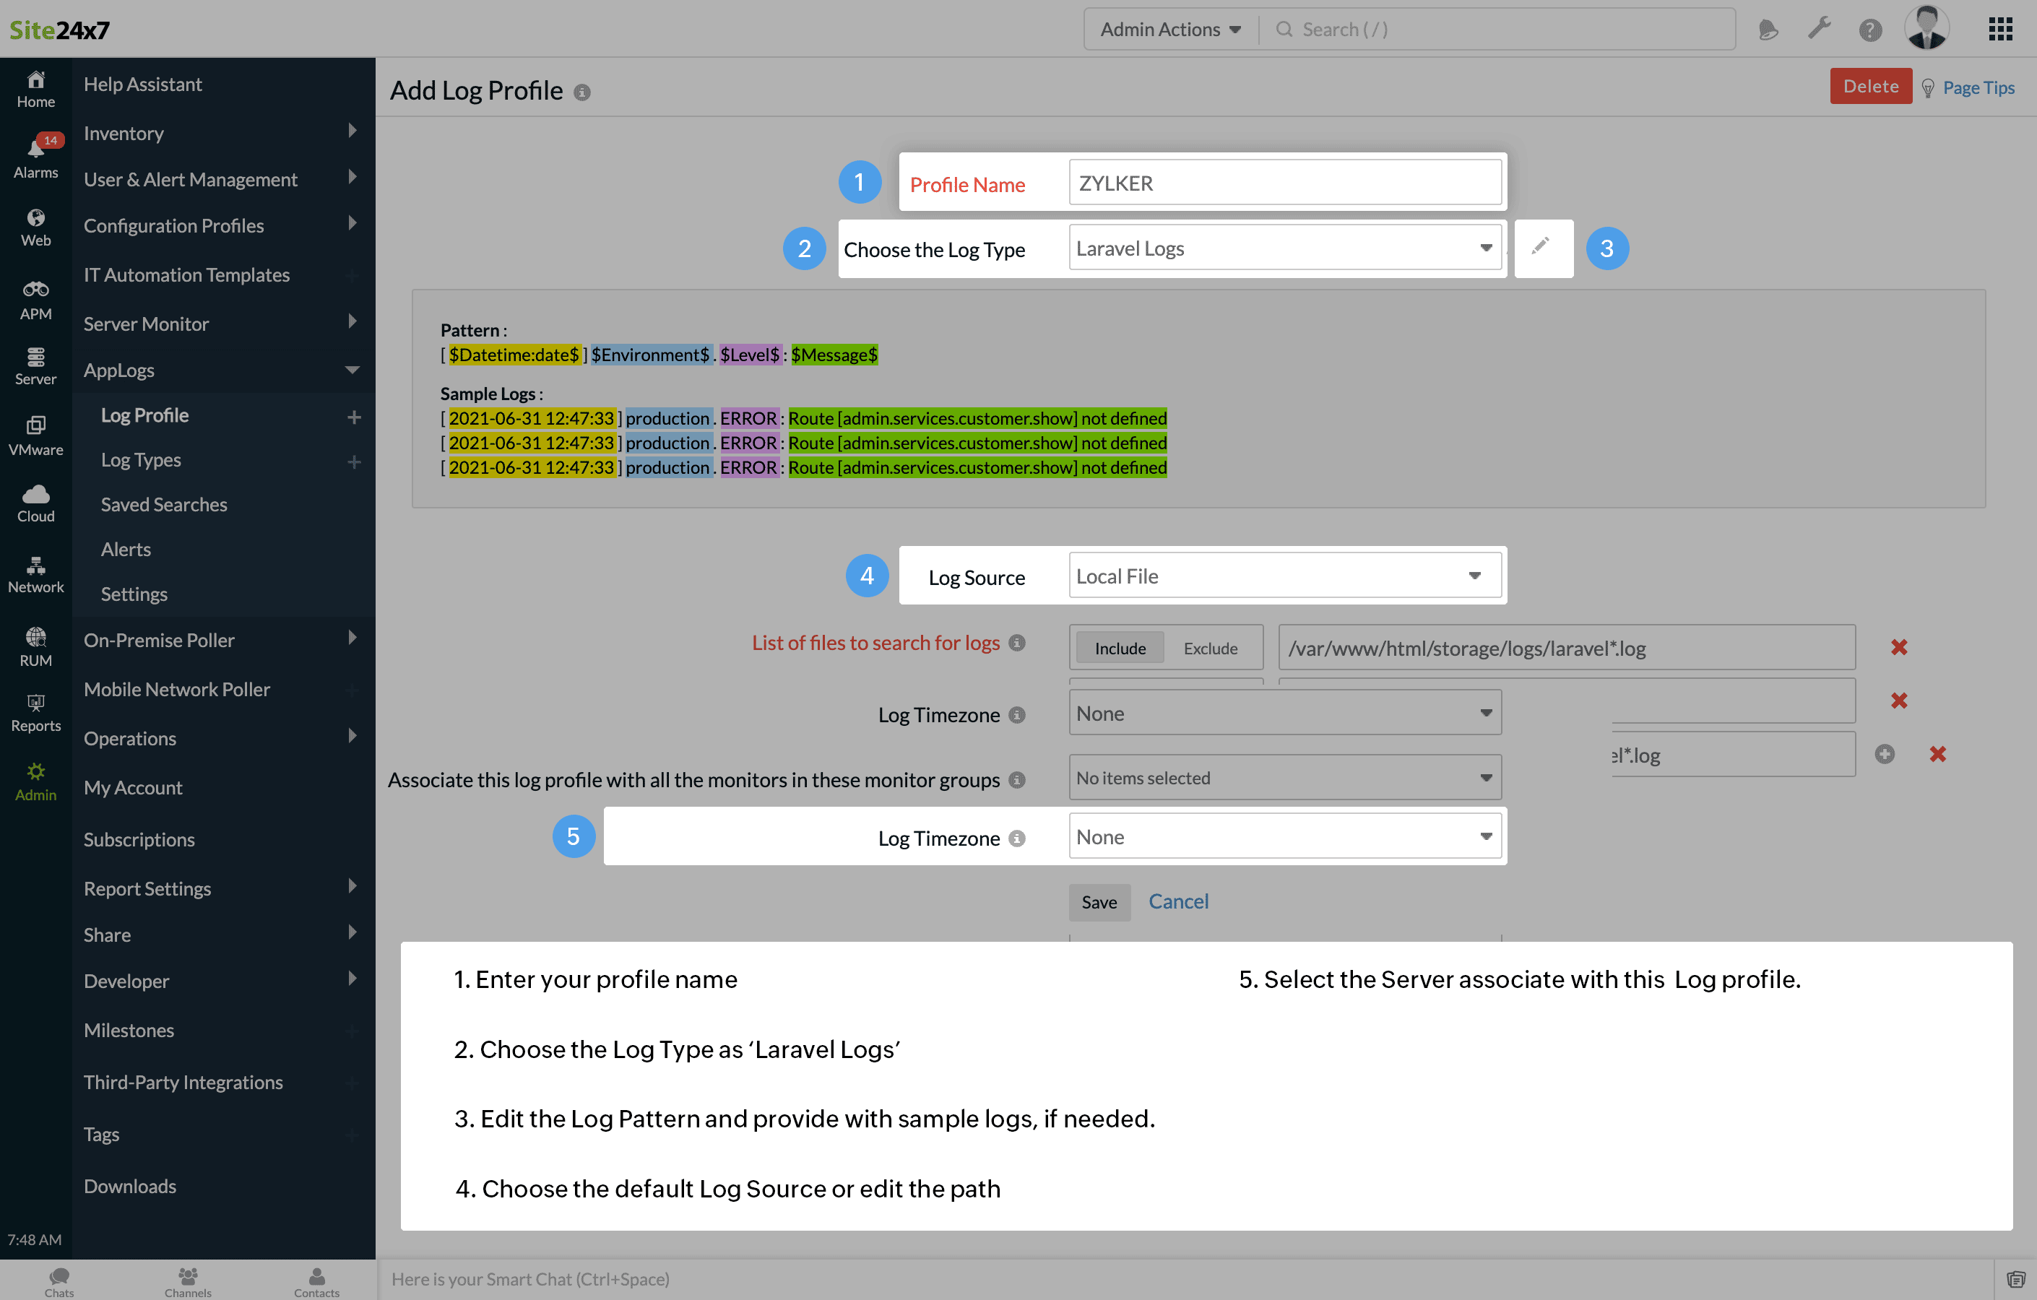Open the apps grid icon top right
The height and width of the screenshot is (1300, 2037).
1999,30
